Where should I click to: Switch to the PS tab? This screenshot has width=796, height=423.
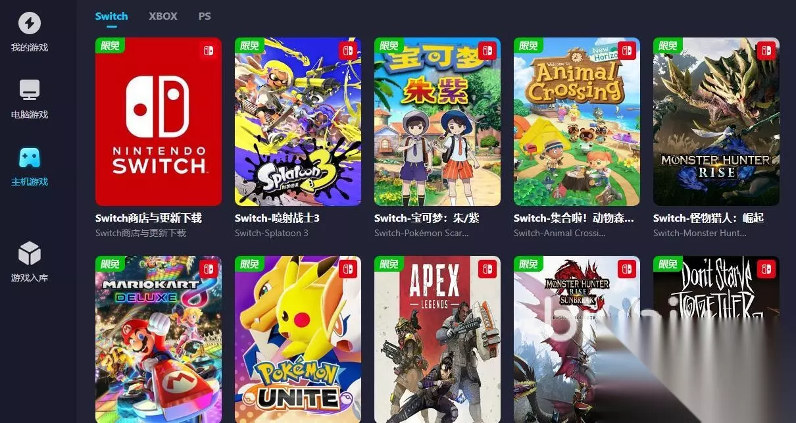[x=205, y=16]
